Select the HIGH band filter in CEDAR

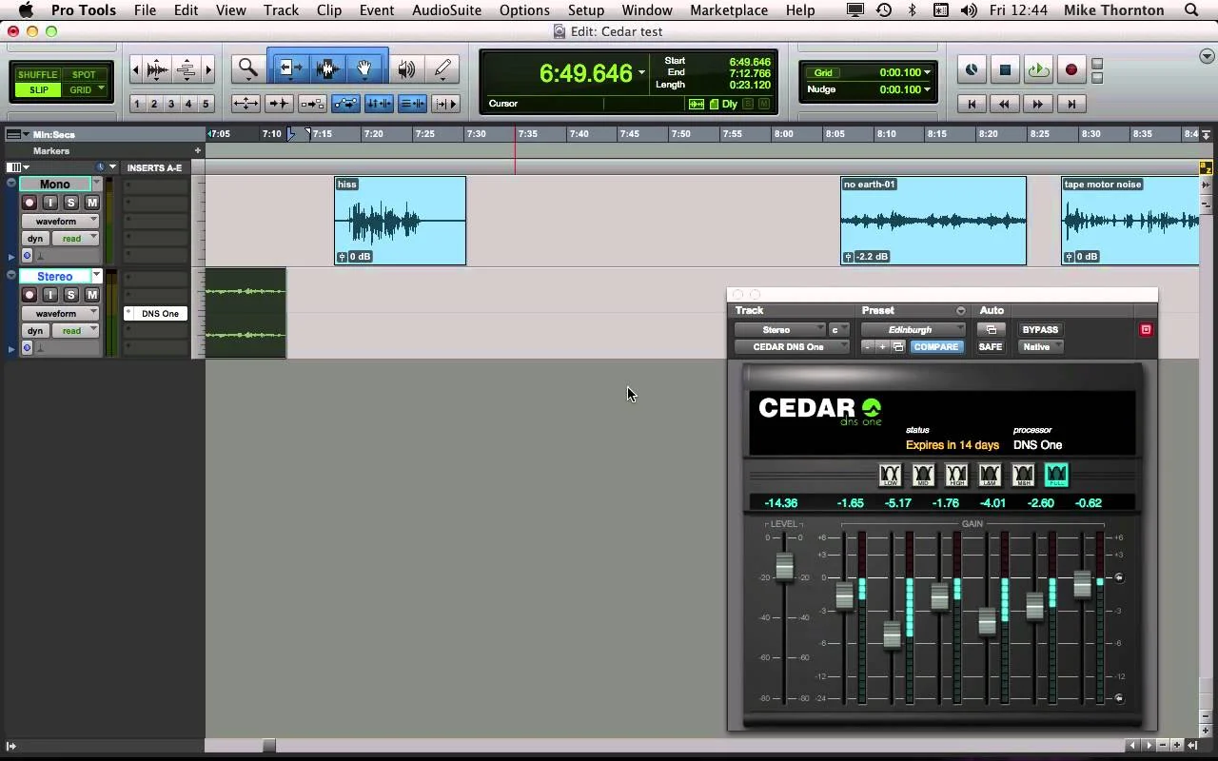click(956, 475)
